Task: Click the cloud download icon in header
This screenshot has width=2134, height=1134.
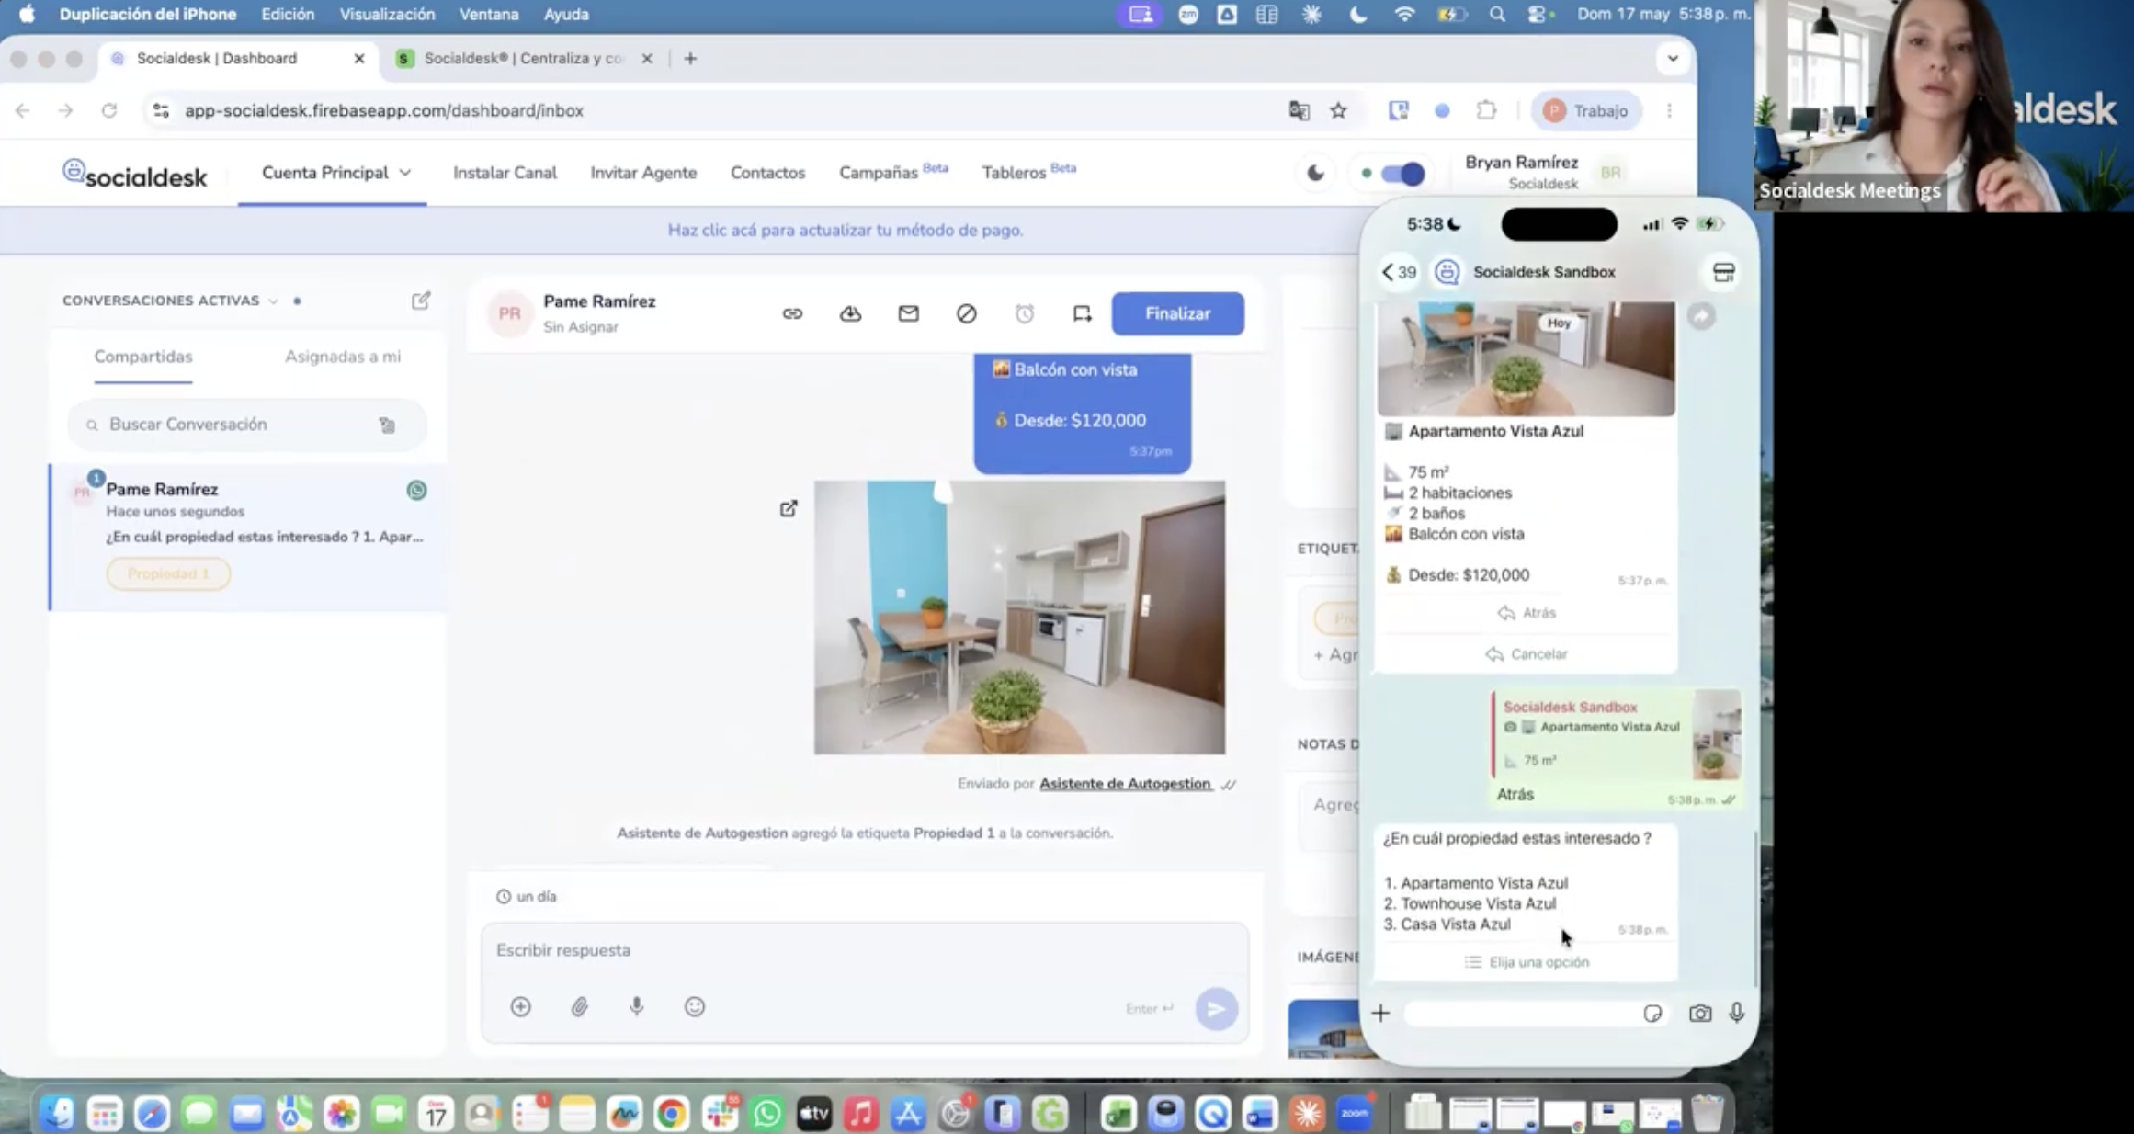Action: point(850,313)
